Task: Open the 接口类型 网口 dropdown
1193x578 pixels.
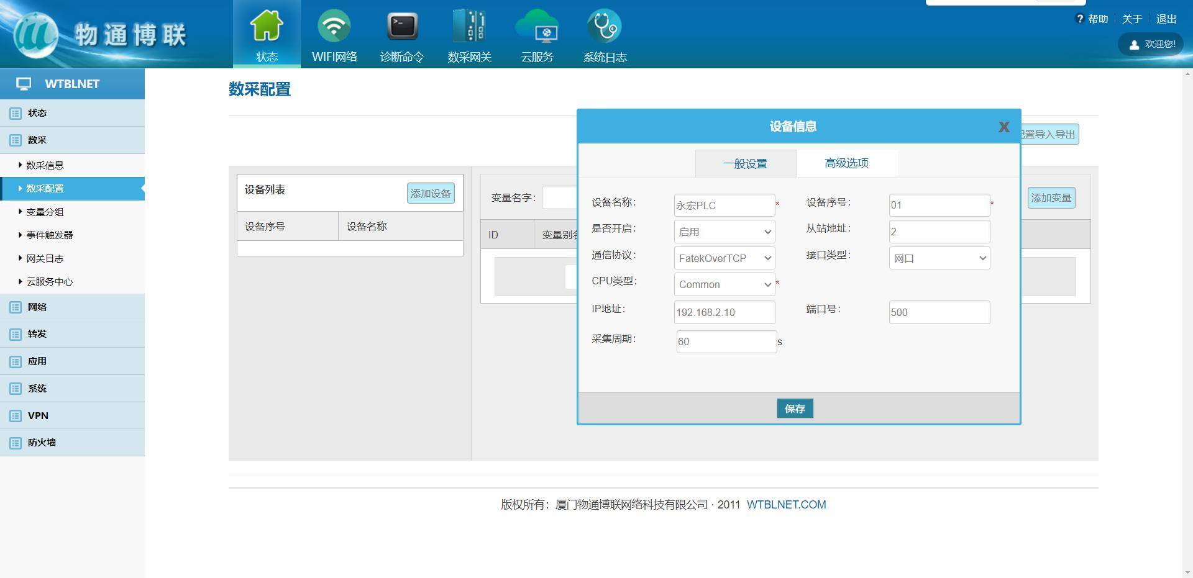Action: 939,258
